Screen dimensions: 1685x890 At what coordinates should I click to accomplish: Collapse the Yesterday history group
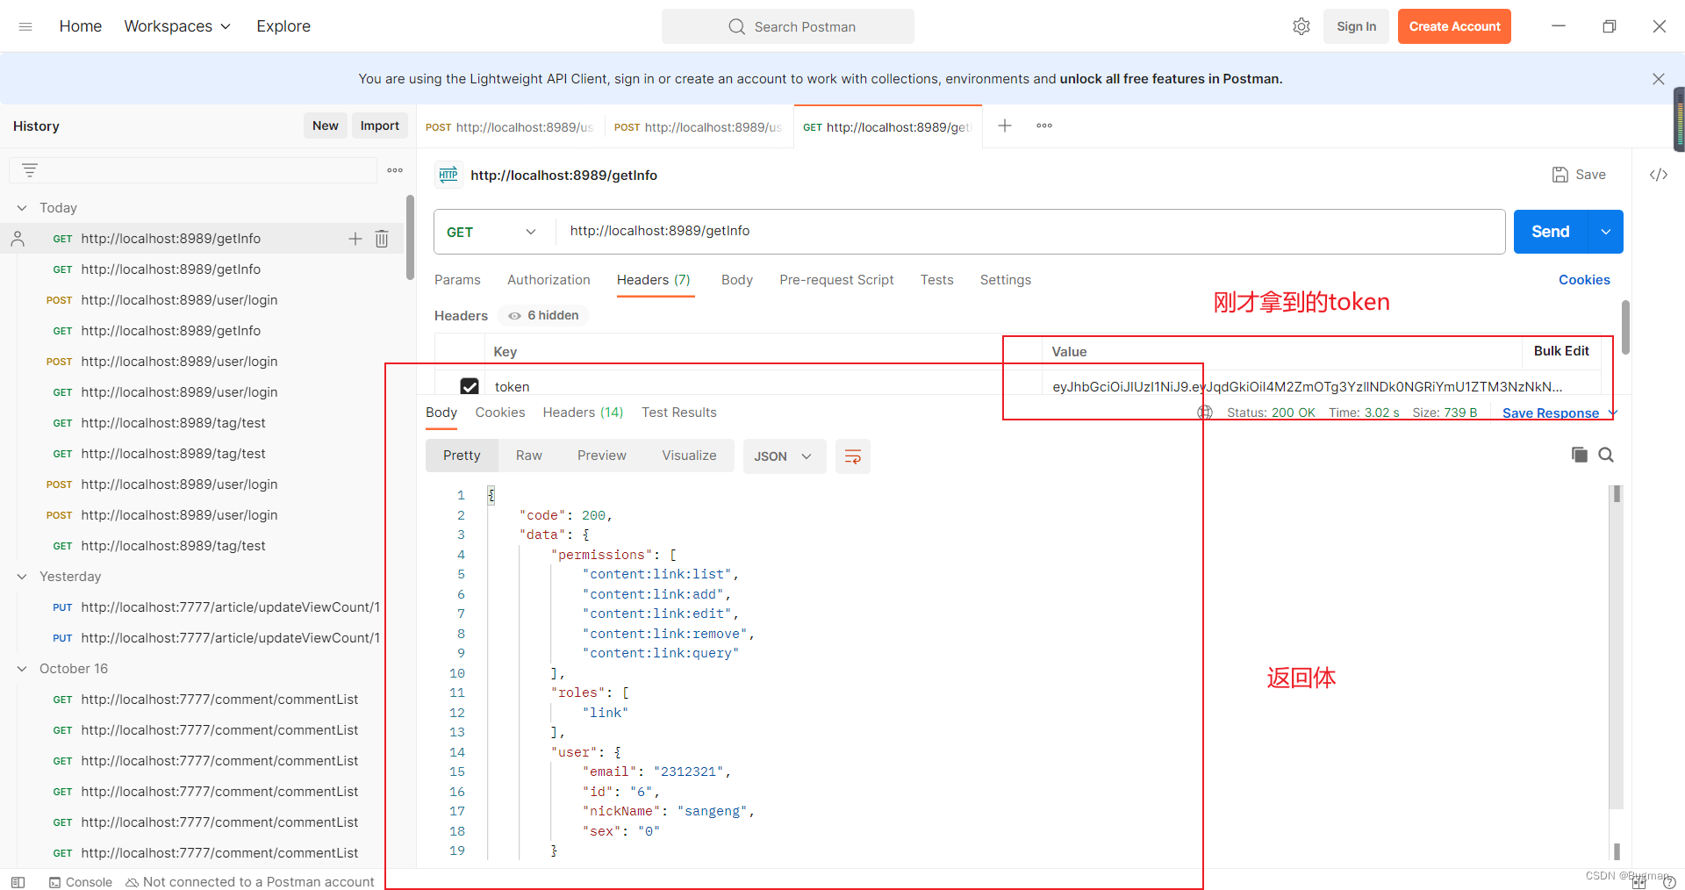coord(22,577)
